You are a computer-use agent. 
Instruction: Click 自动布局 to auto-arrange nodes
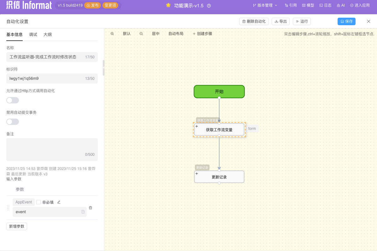pyautogui.click(x=176, y=33)
